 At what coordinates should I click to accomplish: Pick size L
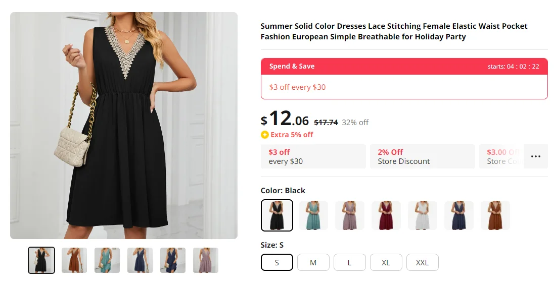350,262
